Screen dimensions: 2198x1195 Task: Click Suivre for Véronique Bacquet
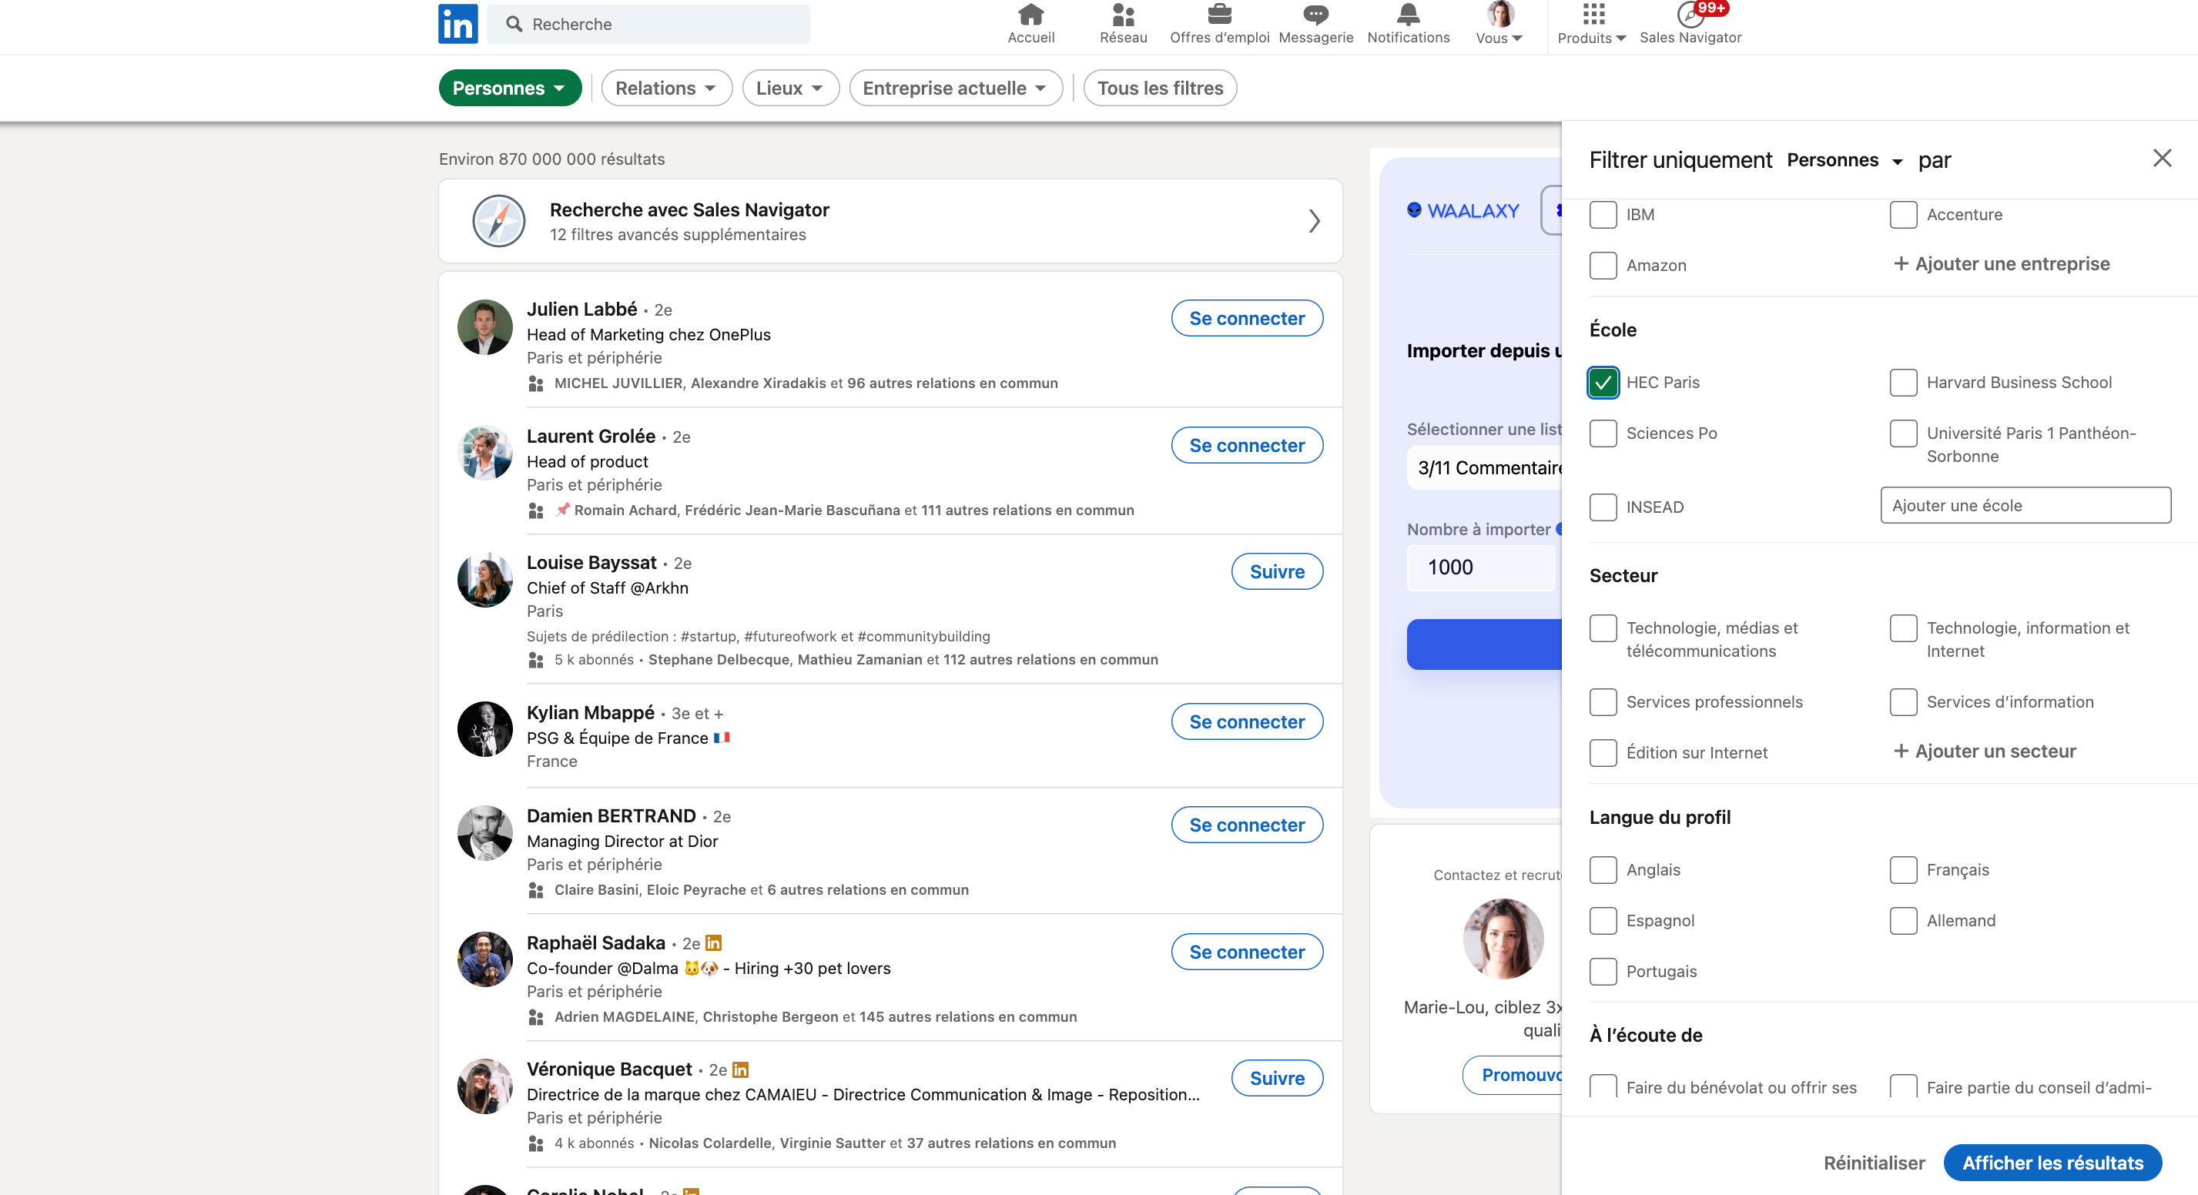[x=1276, y=1078]
